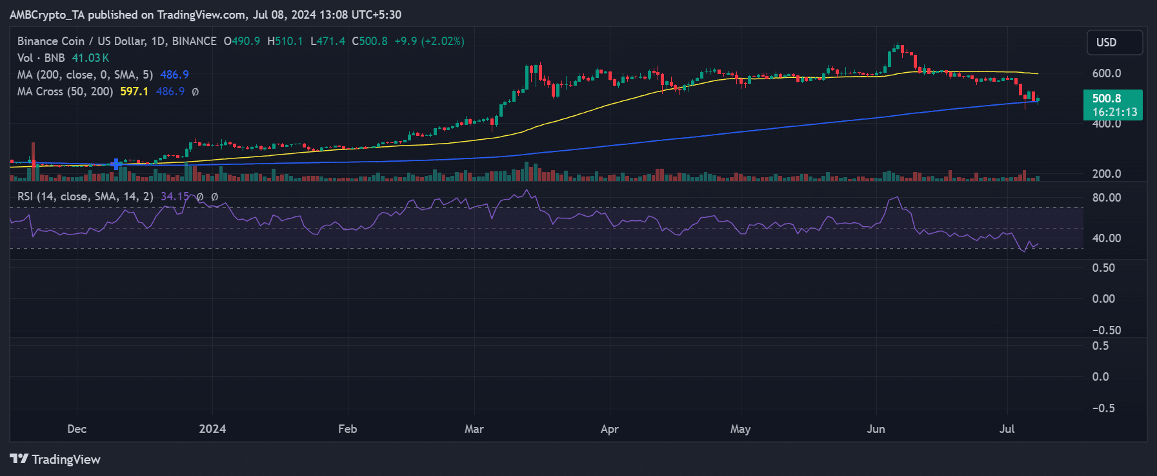Click the Jul label on time axis
Viewport: 1157px width, 476px height.
(1007, 429)
